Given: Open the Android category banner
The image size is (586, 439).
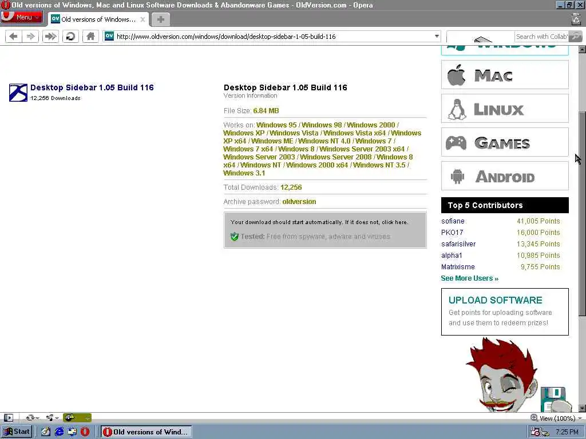Looking at the screenshot, I should (x=505, y=176).
